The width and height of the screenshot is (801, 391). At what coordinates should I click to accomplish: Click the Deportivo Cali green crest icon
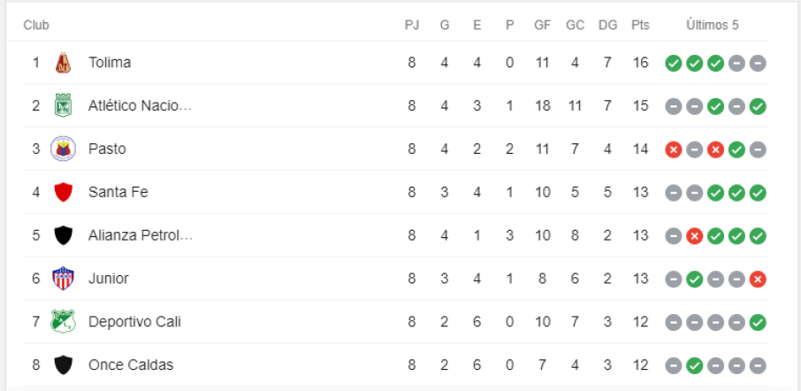(x=63, y=321)
